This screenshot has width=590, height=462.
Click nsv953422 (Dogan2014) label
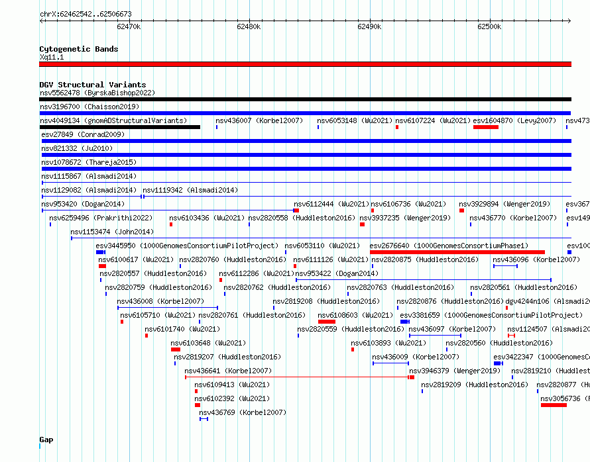[x=337, y=273]
